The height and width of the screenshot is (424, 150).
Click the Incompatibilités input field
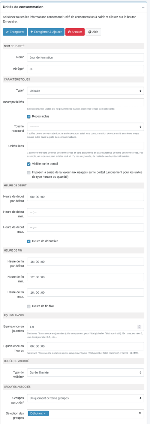tap(85, 102)
